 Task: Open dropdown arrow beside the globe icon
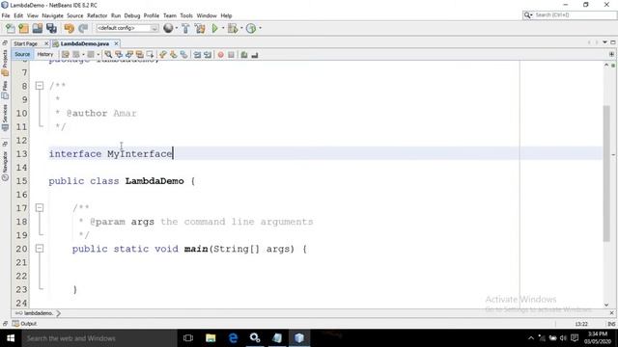click(x=177, y=28)
